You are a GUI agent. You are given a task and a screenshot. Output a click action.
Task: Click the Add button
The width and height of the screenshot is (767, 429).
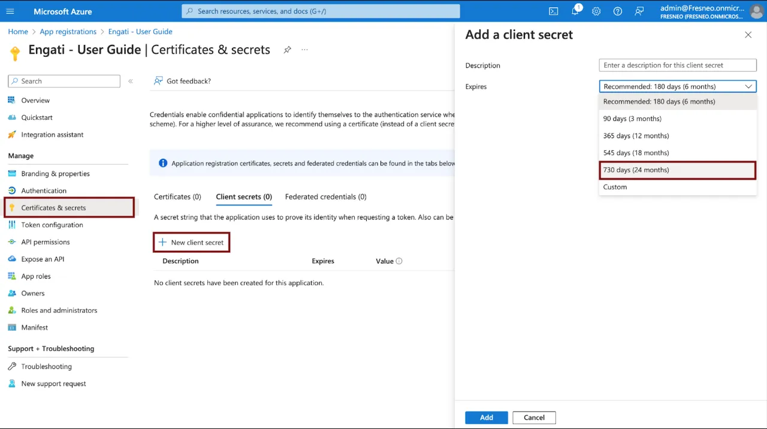(x=487, y=418)
